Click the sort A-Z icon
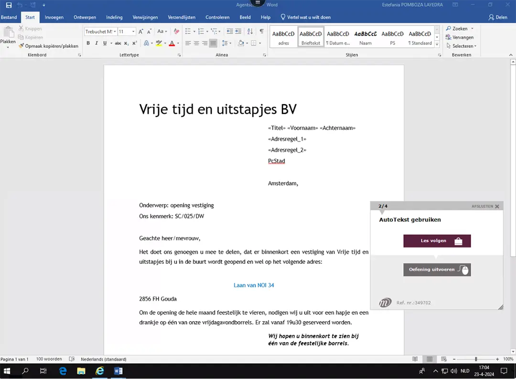 click(x=250, y=32)
